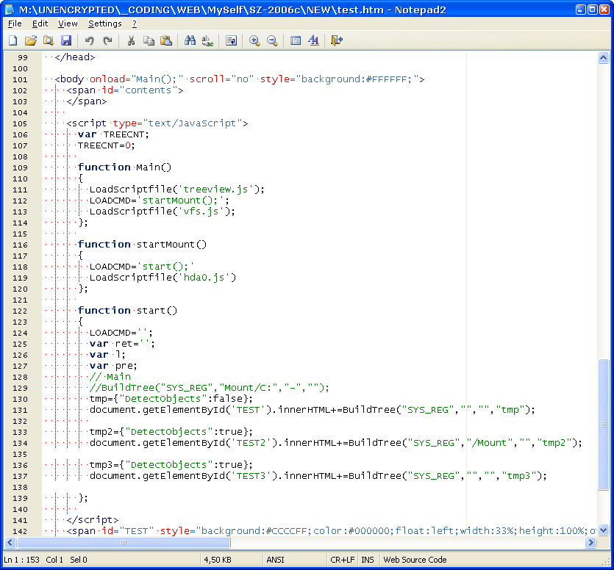The image size is (614, 570).
Task: Click the 'vfs.js' string on line 113
Action: tap(201, 212)
